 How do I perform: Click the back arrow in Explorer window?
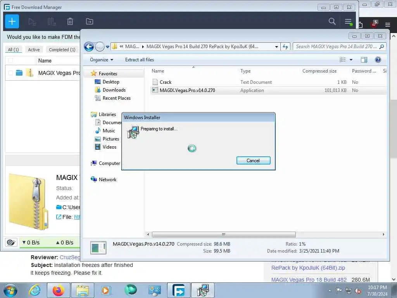tap(89, 47)
